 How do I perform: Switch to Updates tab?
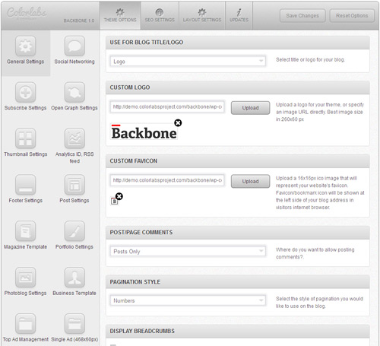tap(239, 15)
